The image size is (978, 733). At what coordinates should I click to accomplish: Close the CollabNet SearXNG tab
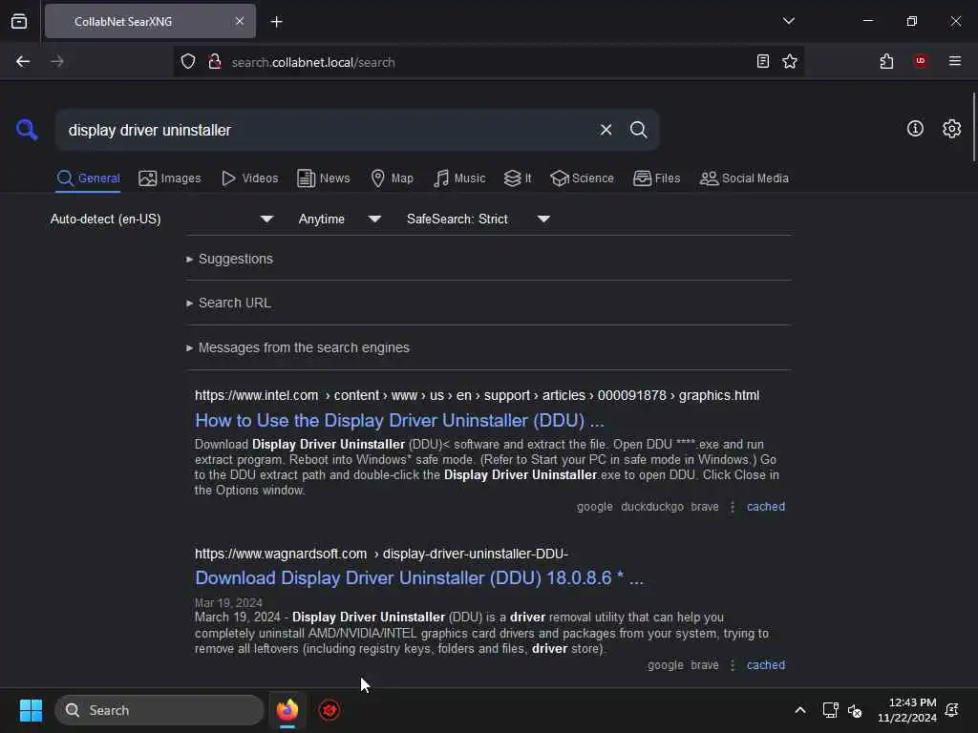[x=240, y=21]
